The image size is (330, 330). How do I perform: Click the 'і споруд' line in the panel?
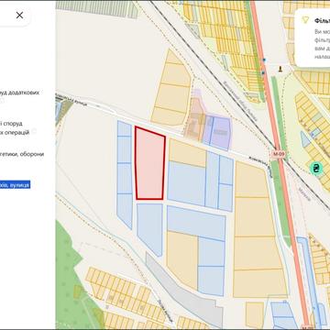[11, 124]
